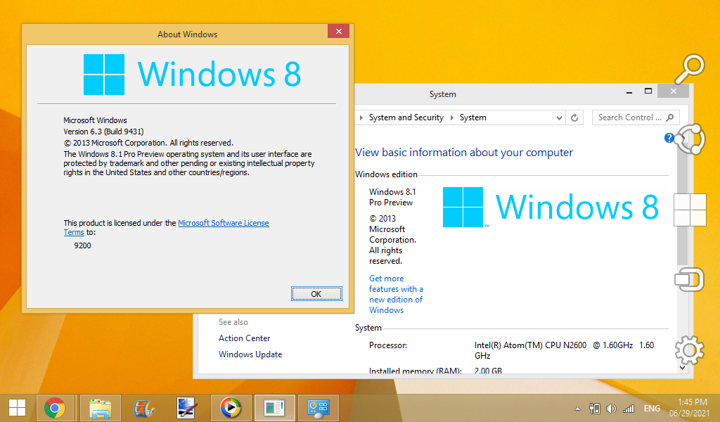Viewport: 720px width, 422px height.
Task: Open the Start charm Windows logo
Action: pos(690,210)
